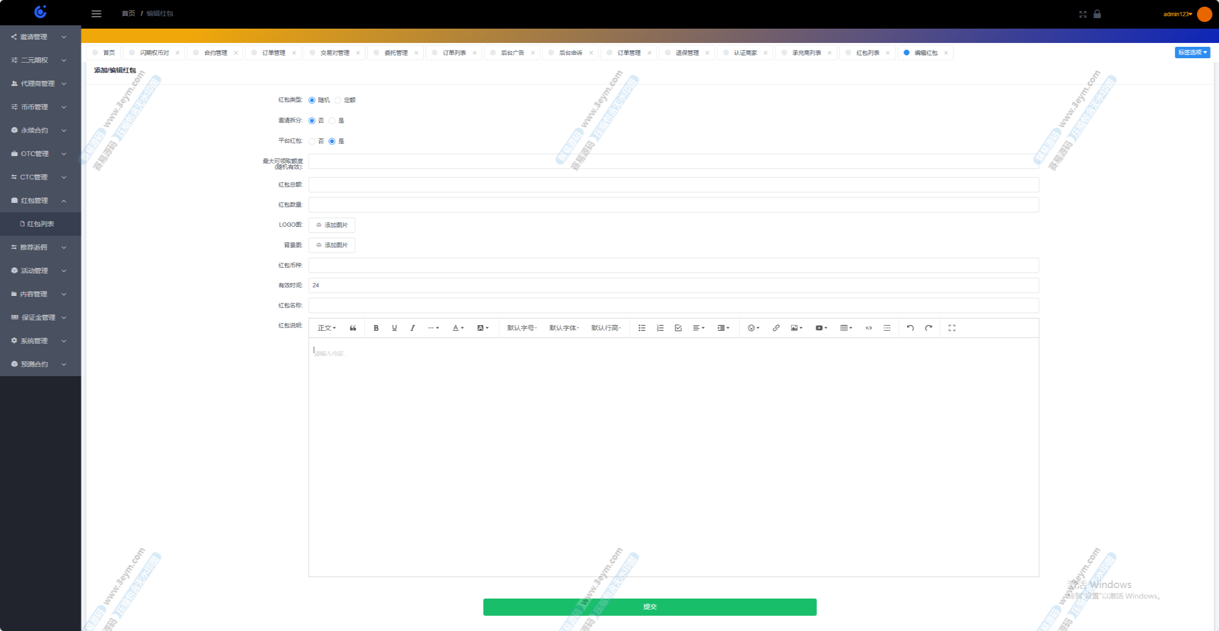Insert a hyperlink in the editor
Screen dimensions: 1219x631
[776, 328]
